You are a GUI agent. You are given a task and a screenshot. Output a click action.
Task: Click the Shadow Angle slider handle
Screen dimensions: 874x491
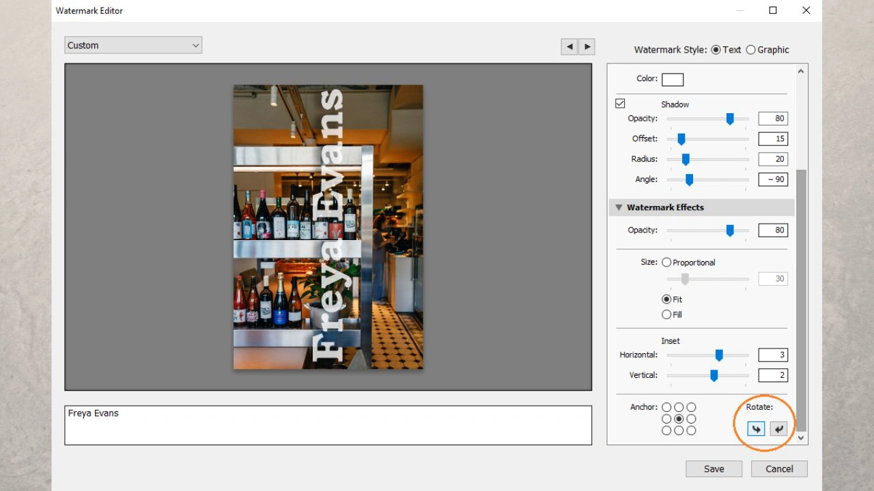pos(689,180)
